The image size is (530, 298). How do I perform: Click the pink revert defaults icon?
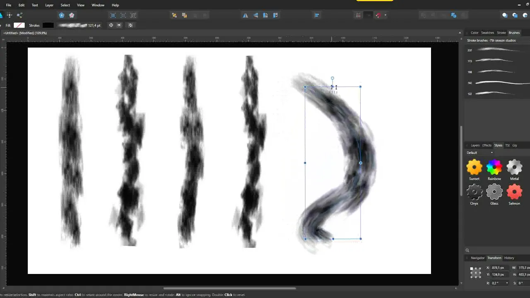(72, 15)
